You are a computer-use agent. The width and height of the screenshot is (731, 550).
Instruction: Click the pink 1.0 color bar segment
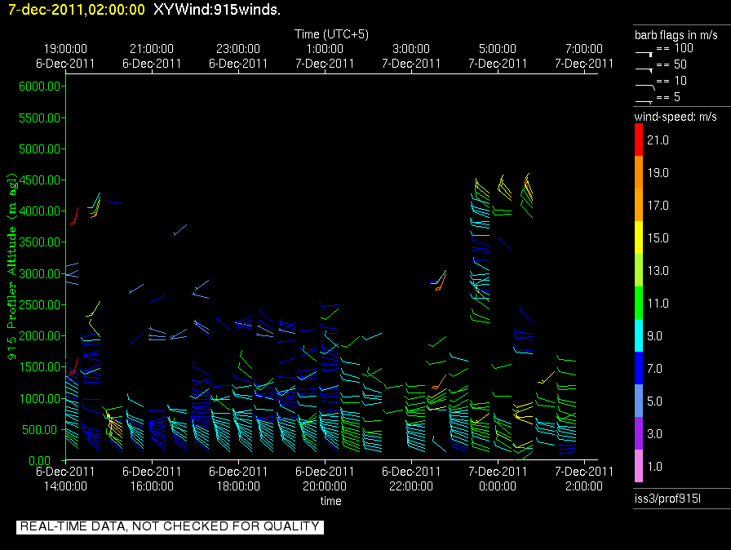tap(639, 466)
